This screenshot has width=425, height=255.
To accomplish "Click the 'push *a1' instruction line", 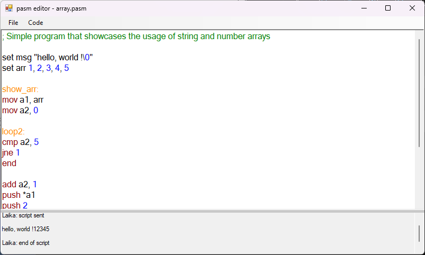I will (19, 195).
